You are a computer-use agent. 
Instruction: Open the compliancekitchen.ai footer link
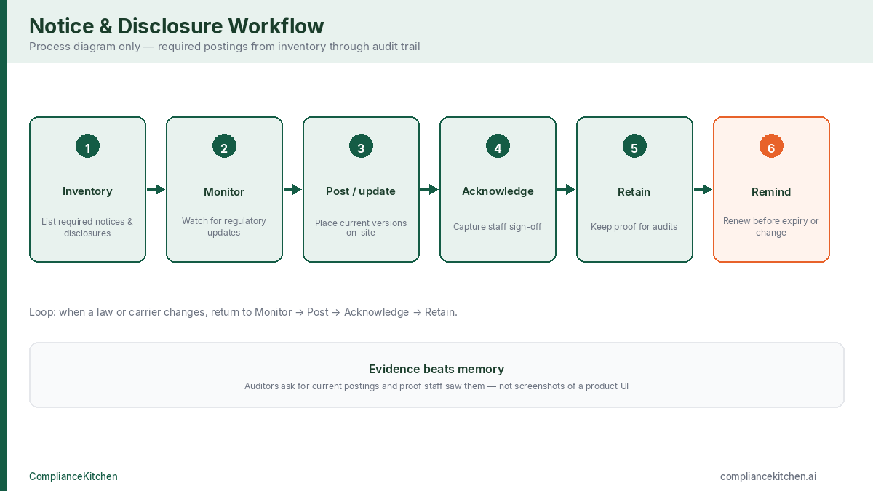[768, 476]
